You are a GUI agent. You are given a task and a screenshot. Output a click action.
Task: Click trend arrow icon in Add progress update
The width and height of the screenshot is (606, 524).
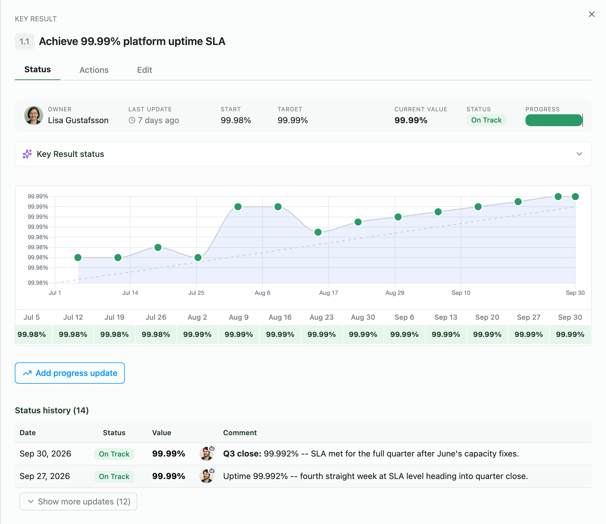coord(27,373)
